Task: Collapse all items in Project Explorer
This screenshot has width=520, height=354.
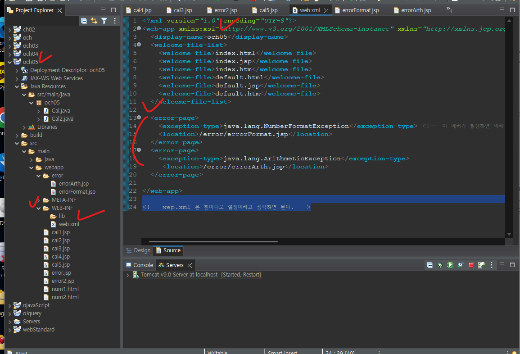Action: tap(84, 20)
